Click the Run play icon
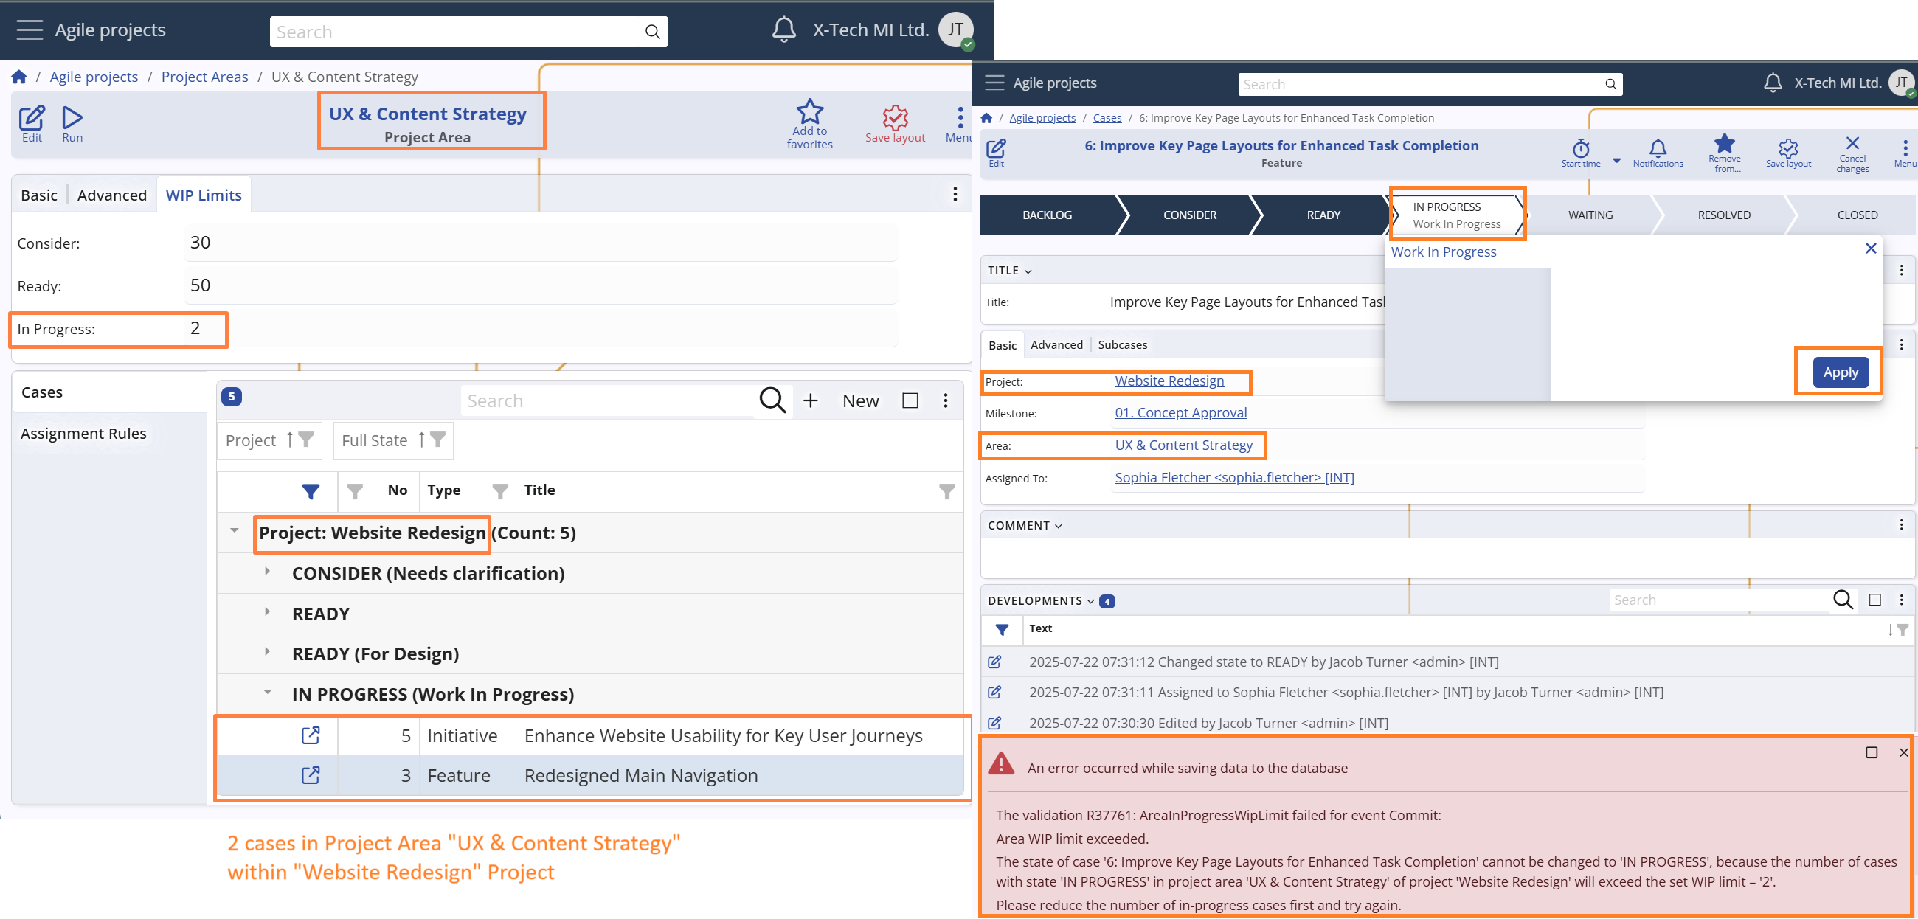 (72, 118)
